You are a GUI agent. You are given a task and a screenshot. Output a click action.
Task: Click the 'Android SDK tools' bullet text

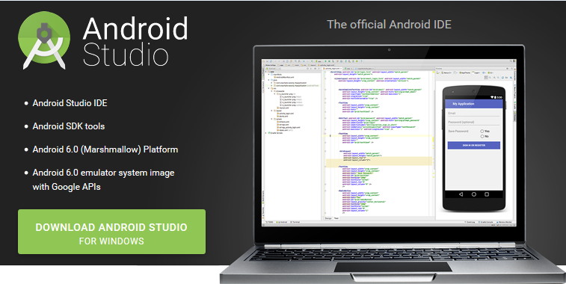tap(69, 126)
